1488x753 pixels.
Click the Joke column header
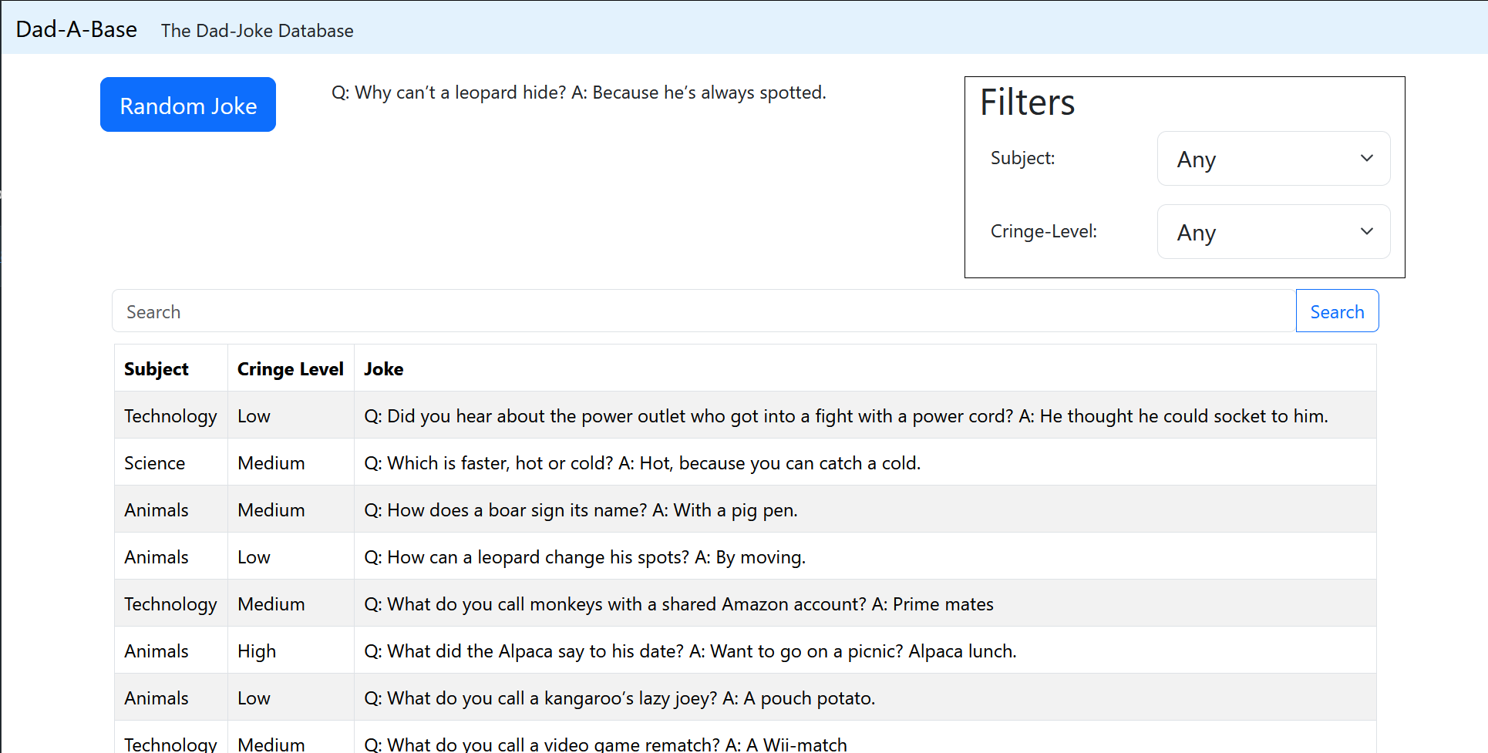[x=384, y=369]
